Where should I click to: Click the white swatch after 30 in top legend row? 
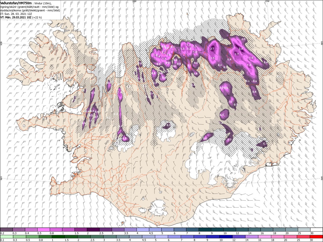click(316, 230)
